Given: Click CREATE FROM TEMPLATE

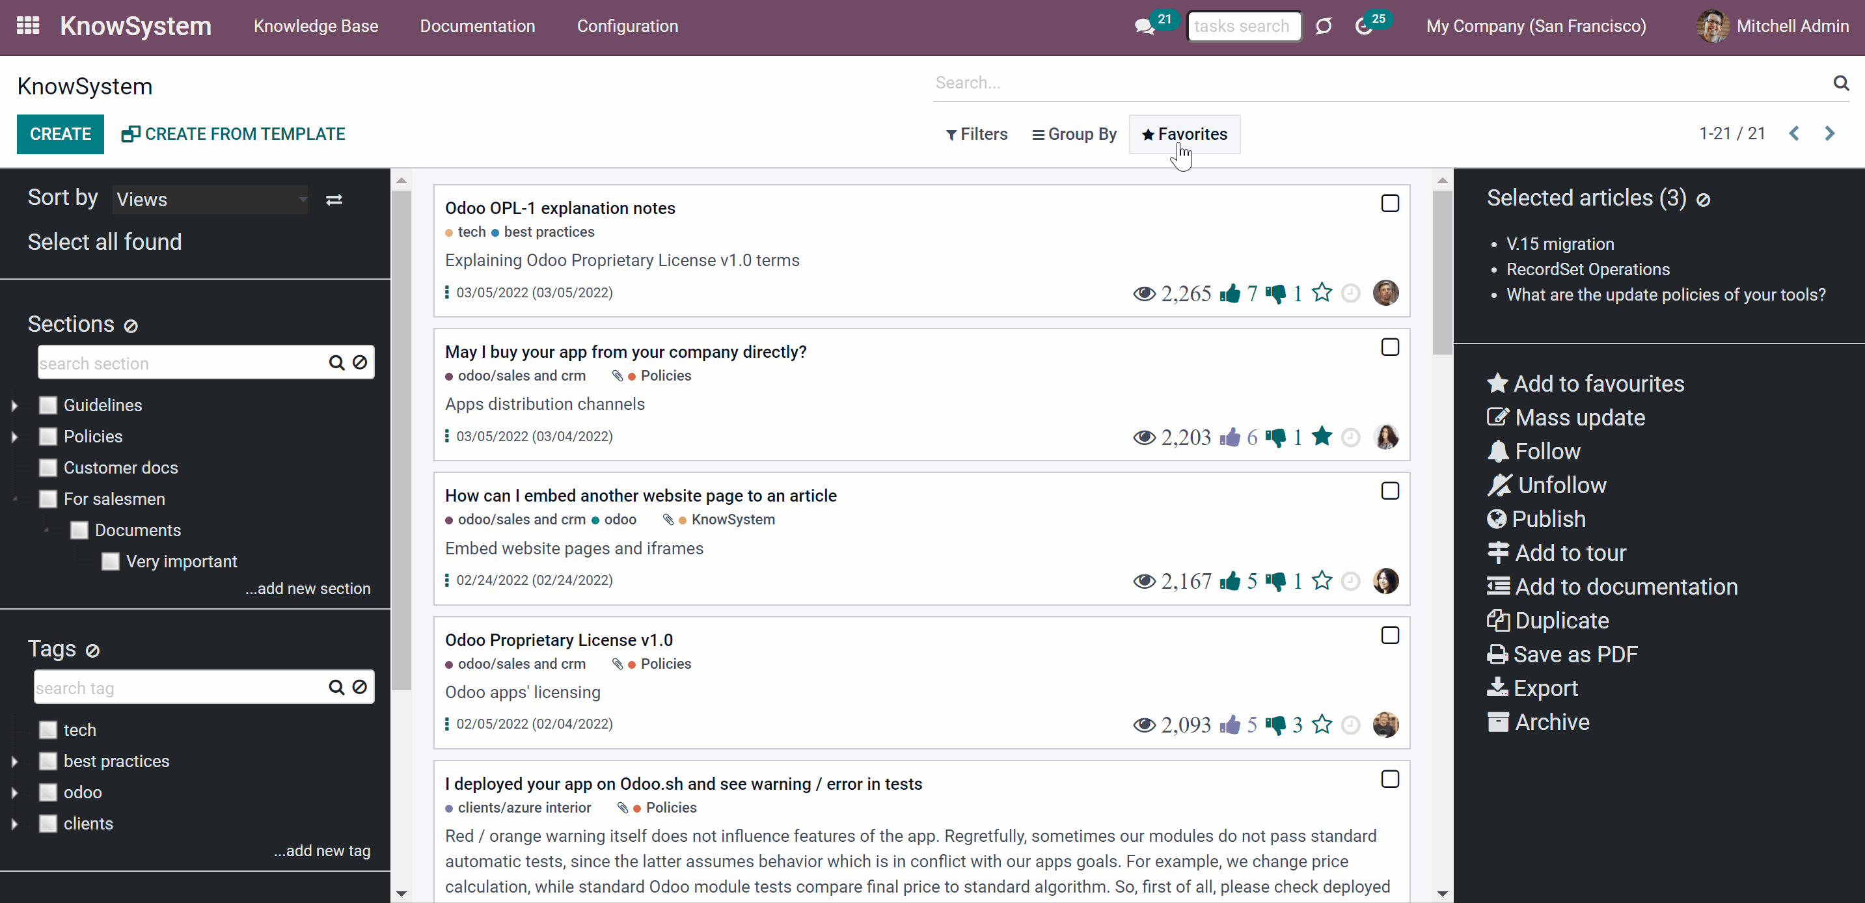Looking at the screenshot, I should pyautogui.click(x=233, y=135).
